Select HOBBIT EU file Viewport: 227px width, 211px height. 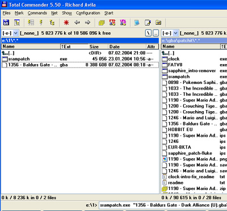pos(194,129)
